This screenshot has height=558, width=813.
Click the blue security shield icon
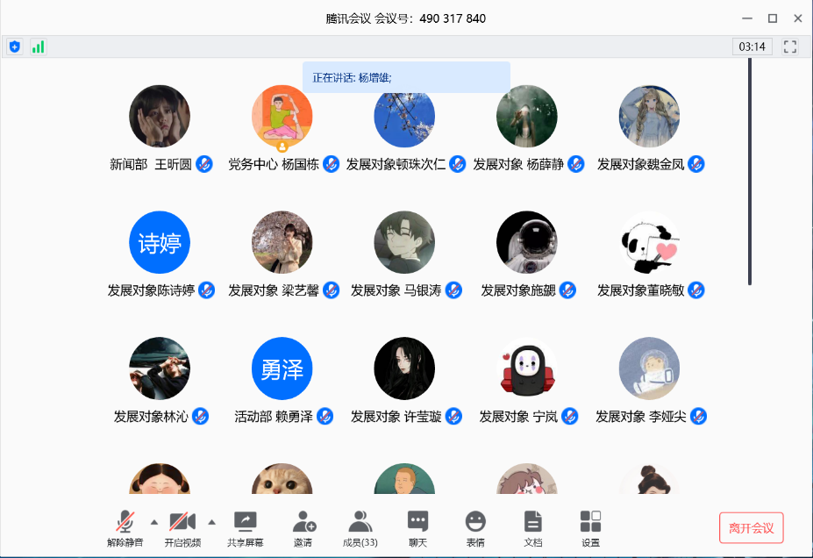click(x=14, y=46)
